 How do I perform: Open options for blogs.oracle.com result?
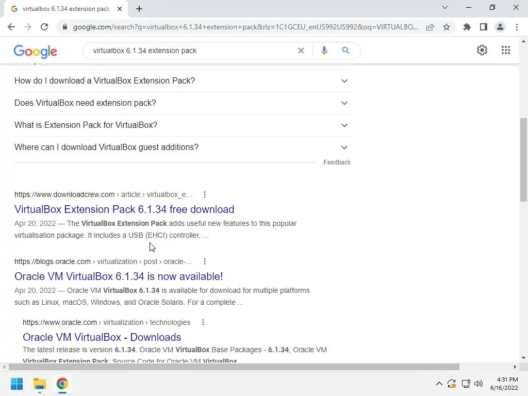(204, 261)
